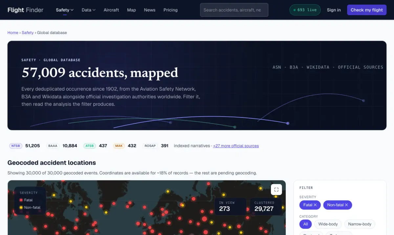Click the BAAA source badge

(53, 146)
